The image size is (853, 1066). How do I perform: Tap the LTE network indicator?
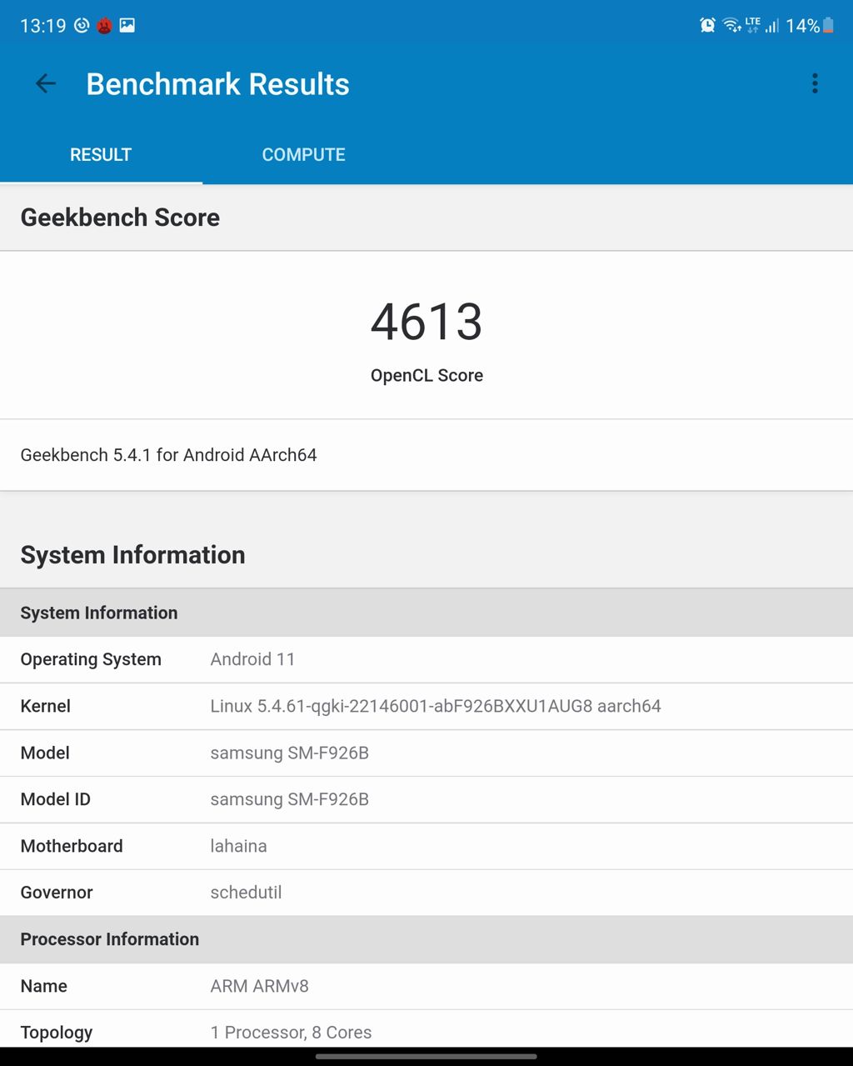pos(753,24)
